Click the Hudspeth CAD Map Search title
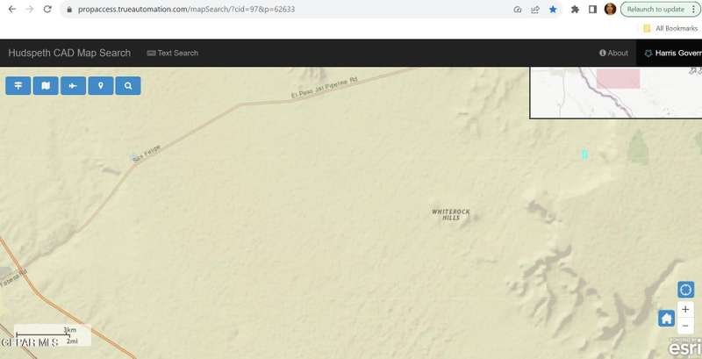The height and width of the screenshot is (359, 702). (69, 54)
